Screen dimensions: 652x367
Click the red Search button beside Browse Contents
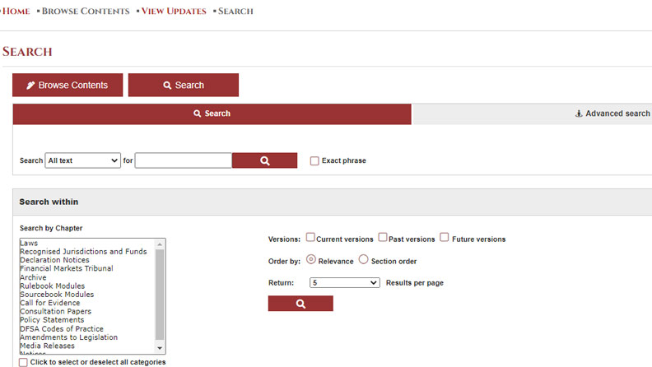coord(183,85)
